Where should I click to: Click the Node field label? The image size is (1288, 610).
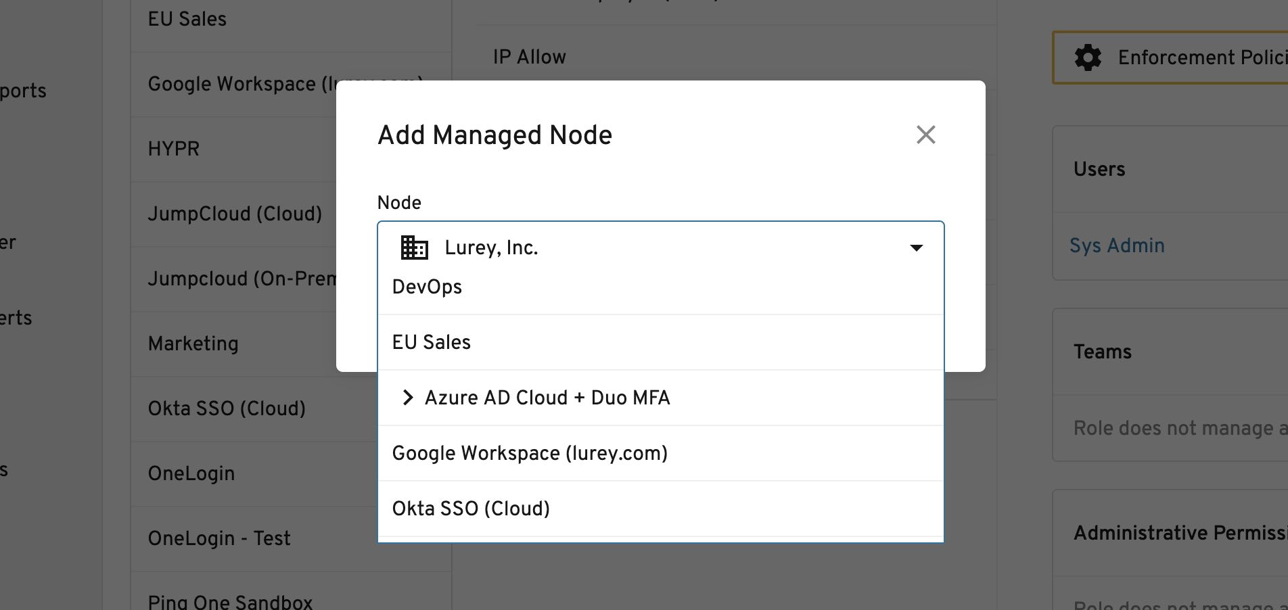399,203
